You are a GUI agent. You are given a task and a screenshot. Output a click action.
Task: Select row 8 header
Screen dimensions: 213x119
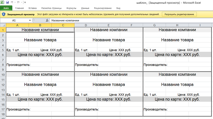pos(3,65)
